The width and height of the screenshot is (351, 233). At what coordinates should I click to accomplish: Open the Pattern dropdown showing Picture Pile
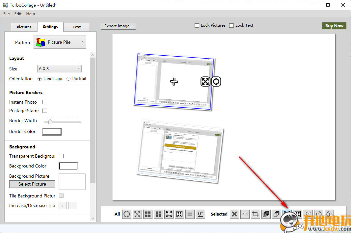[60, 42]
